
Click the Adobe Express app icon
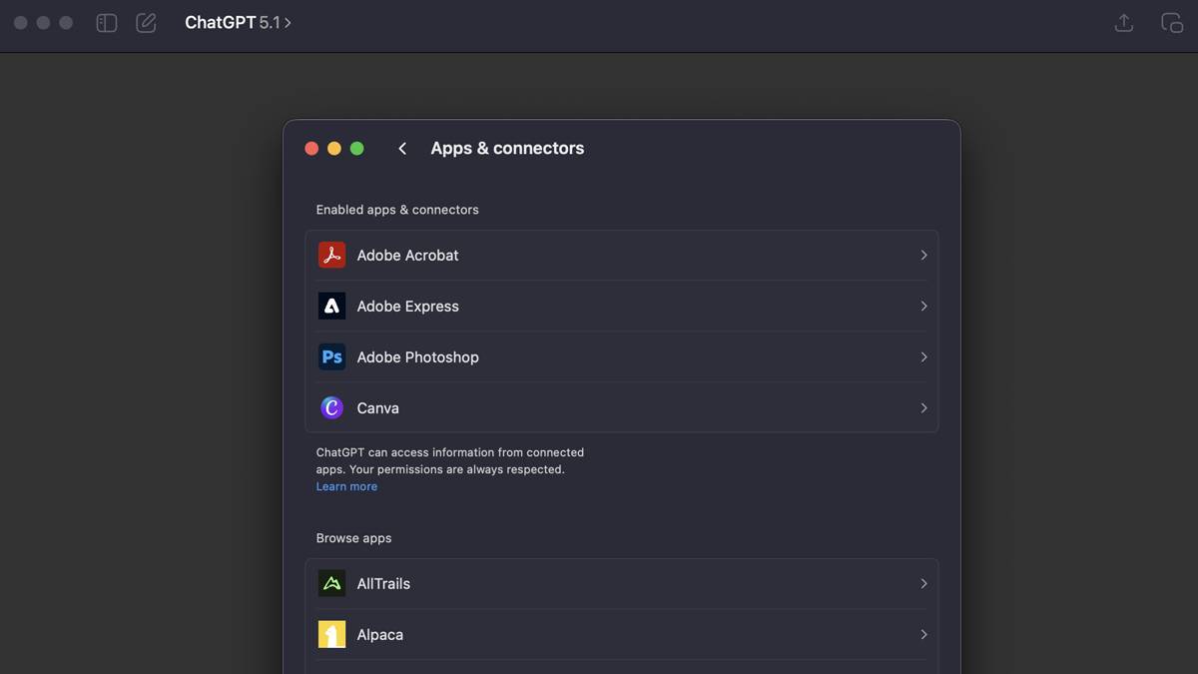click(x=331, y=307)
